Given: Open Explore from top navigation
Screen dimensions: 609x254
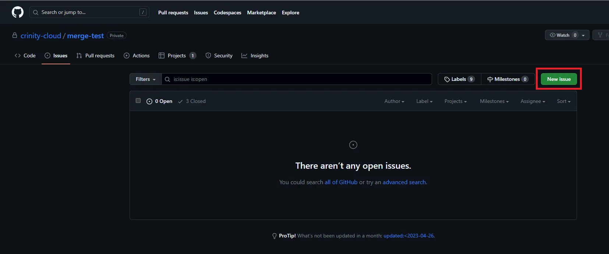Looking at the screenshot, I should point(290,12).
